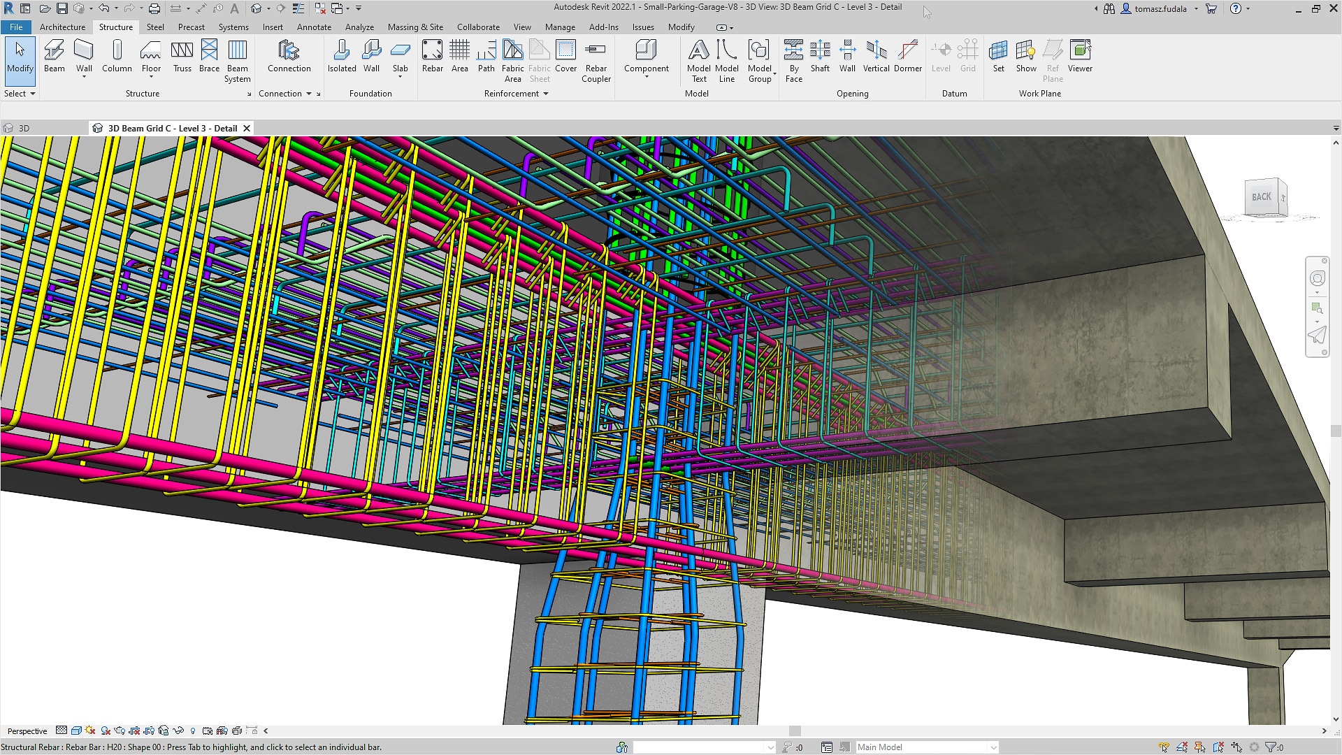
Task: Select the Truss tool
Action: [182, 56]
